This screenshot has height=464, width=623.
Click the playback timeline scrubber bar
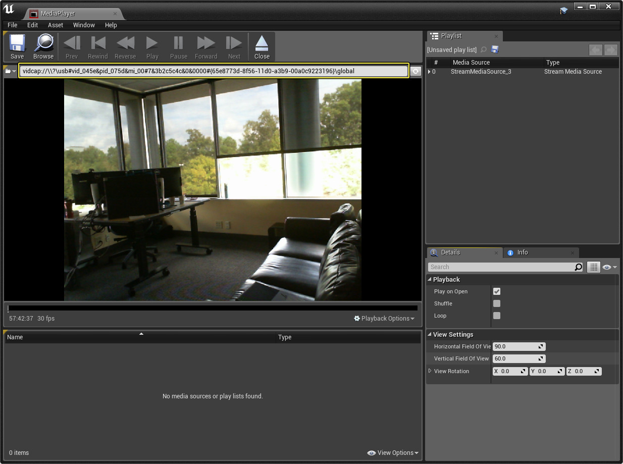click(x=213, y=308)
